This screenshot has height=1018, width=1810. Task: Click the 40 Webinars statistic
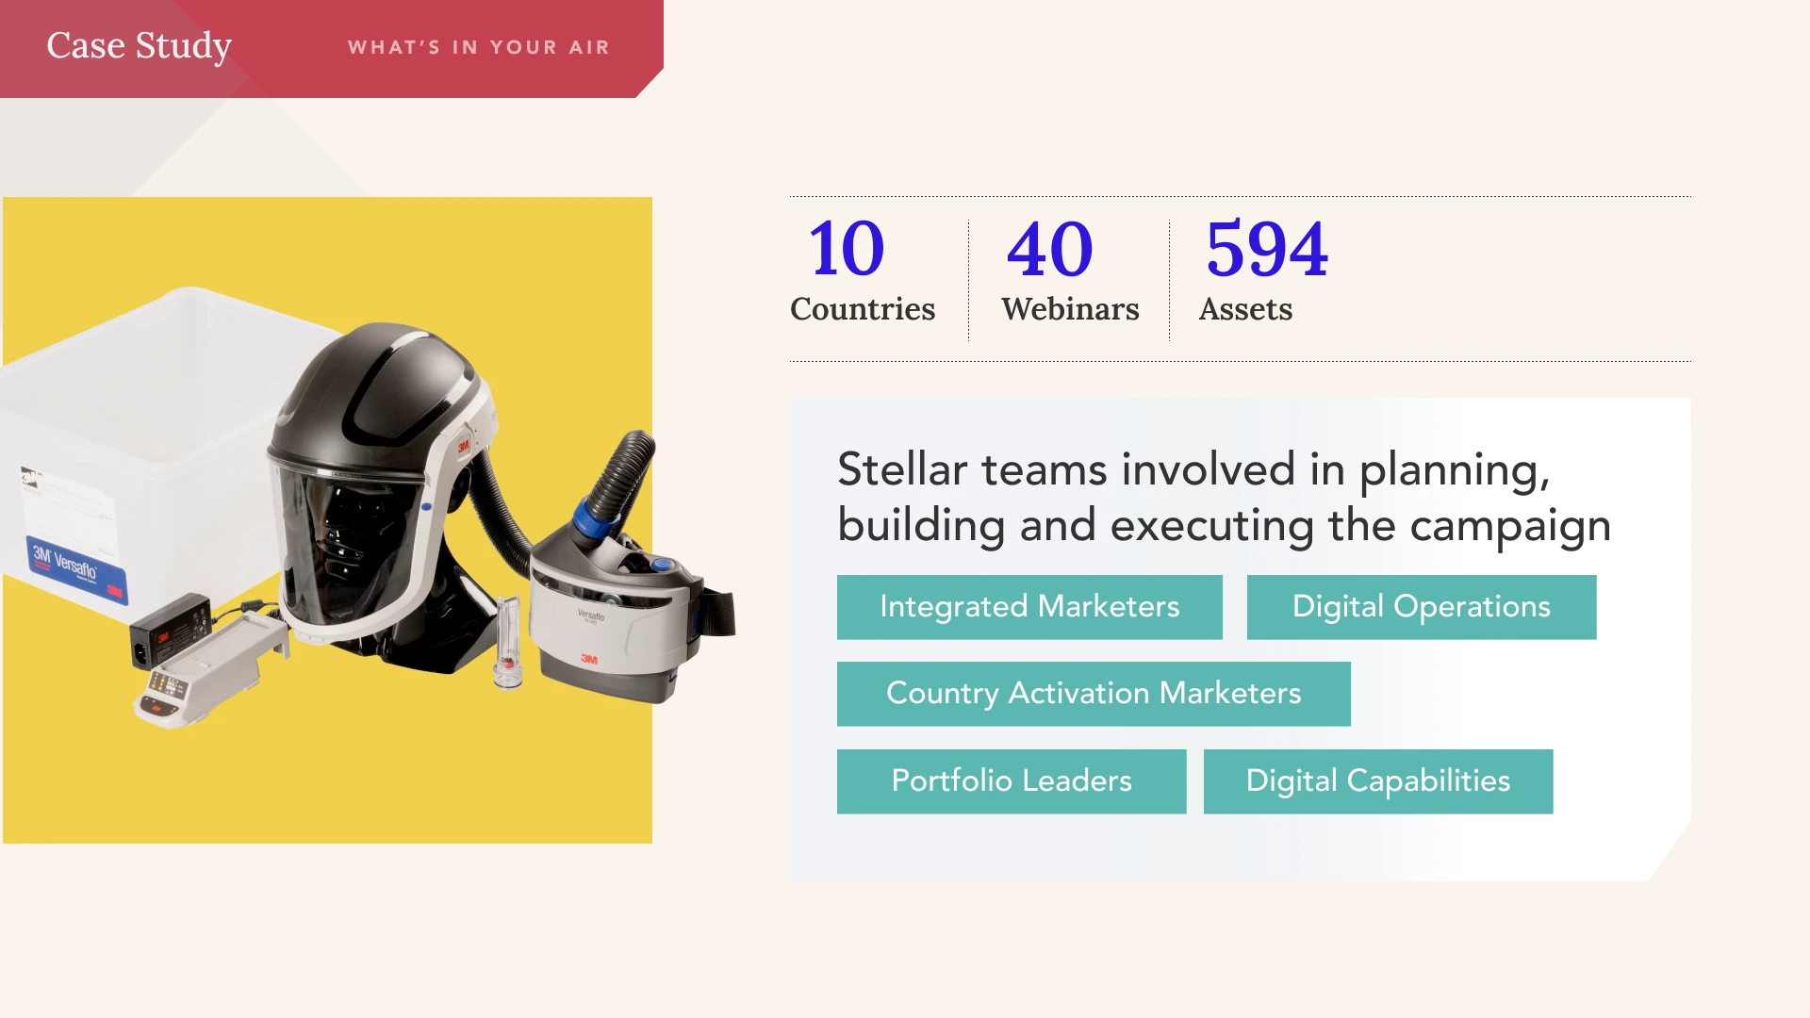click(1070, 270)
